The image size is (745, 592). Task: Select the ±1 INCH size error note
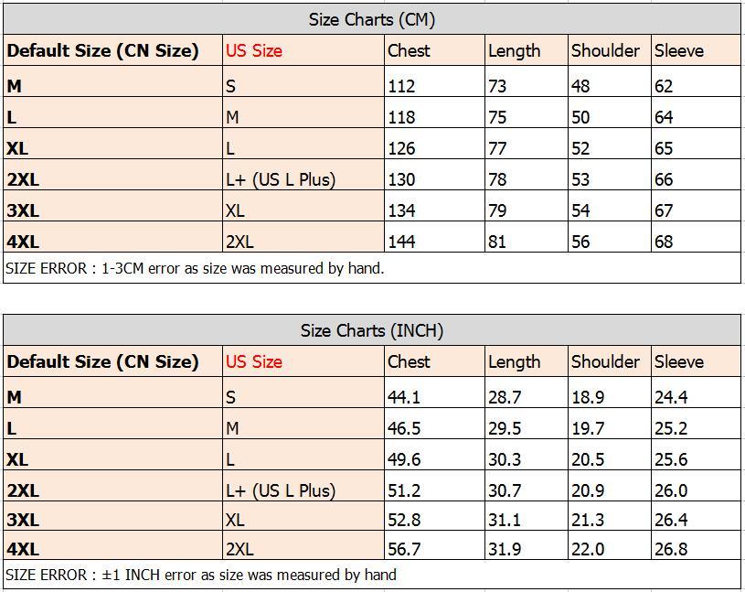click(x=201, y=575)
